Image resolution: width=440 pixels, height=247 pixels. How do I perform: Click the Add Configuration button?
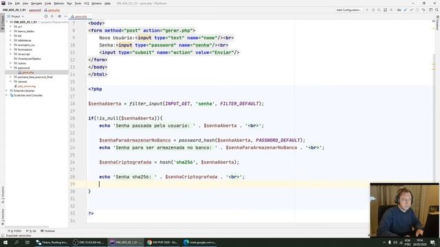(x=349, y=10)
